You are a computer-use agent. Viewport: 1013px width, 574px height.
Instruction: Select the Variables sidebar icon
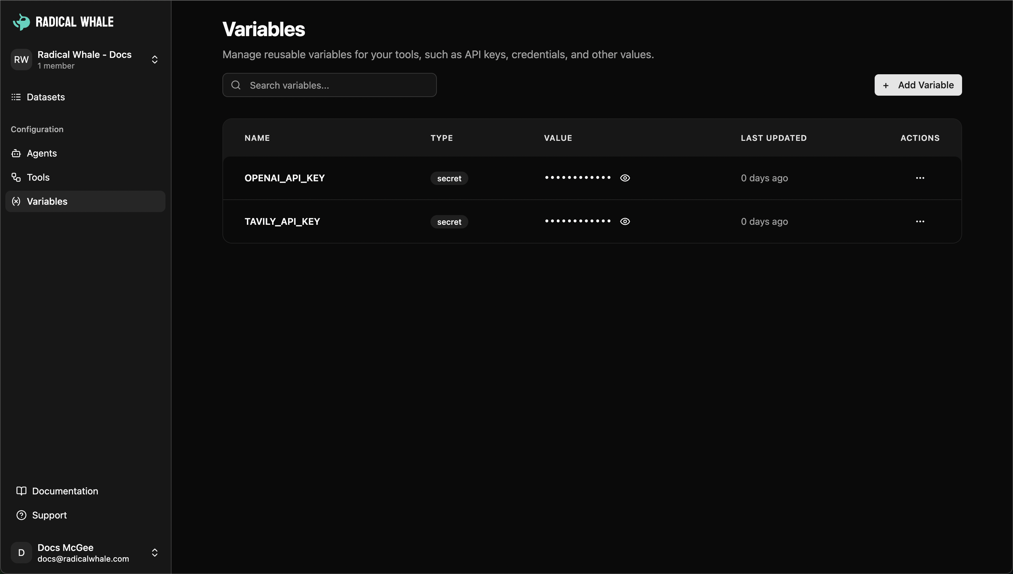[x=15, y=201]
